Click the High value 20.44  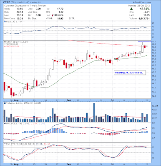click(x=20, y=12)
